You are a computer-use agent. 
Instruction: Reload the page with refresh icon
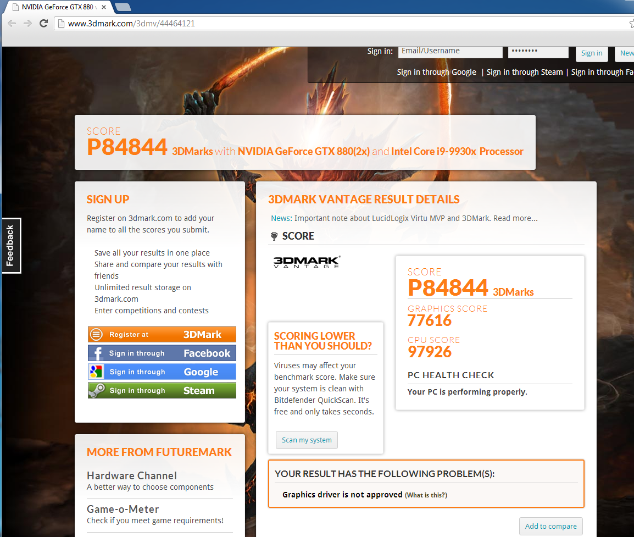pyautogui.click(x=43, y=24)
